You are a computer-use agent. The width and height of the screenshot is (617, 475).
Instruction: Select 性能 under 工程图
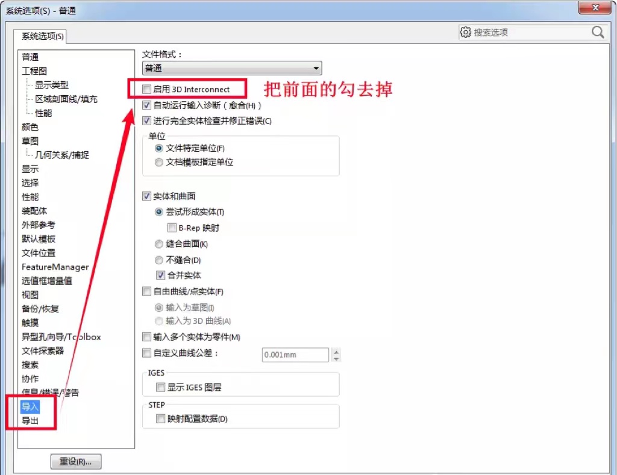43,113
